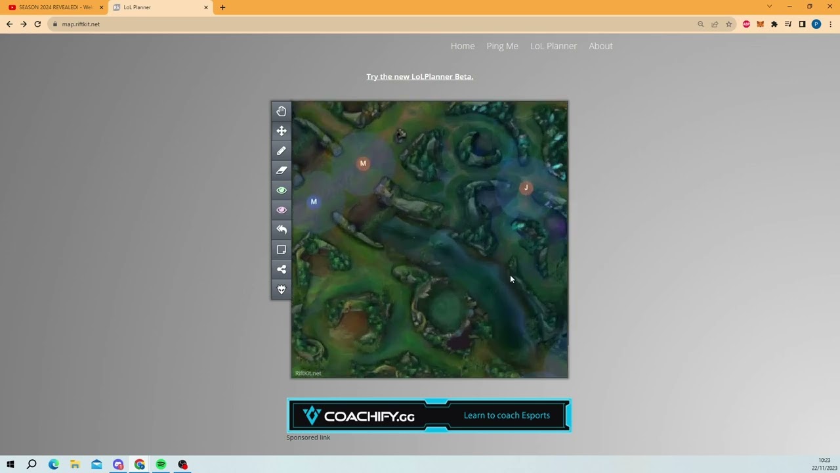The height and width of the screenshot is (473, 840).
Task: Close the LoL Planner tab
Action: click(206, 7)
